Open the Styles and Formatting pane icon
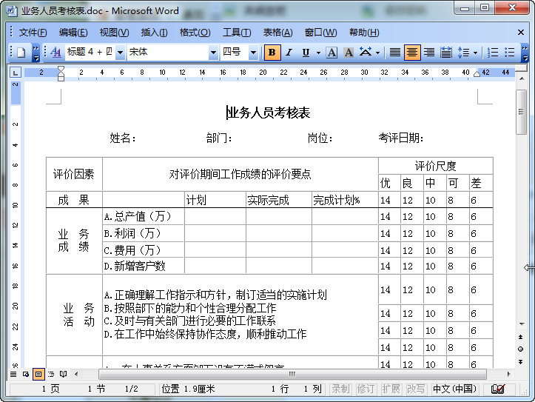Viewport: 535px width, 402px height. [55, 53]
